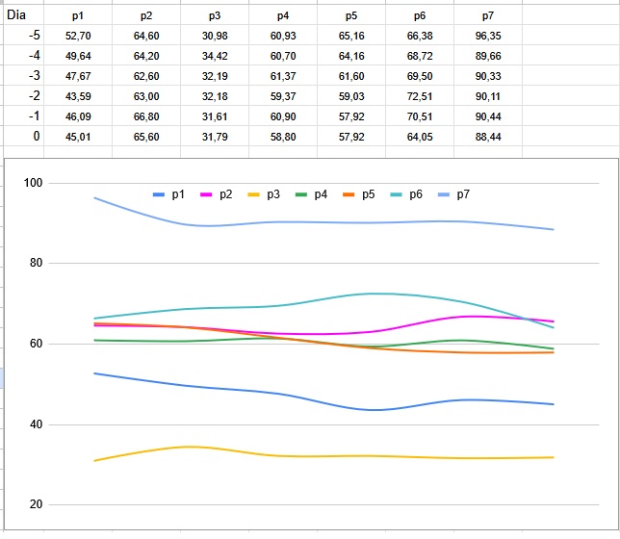
Task: Click the cell with value 34,42
Action: (x=215, y=56)
